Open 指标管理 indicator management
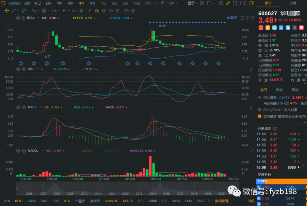 (x=222, y=201)
